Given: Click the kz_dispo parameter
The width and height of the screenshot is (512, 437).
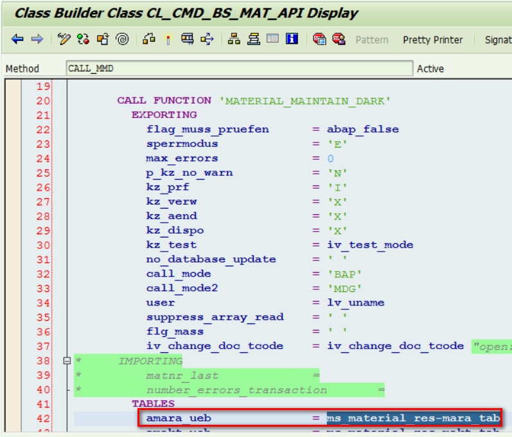Looking at the screenshot, I should tap(175, 230).
